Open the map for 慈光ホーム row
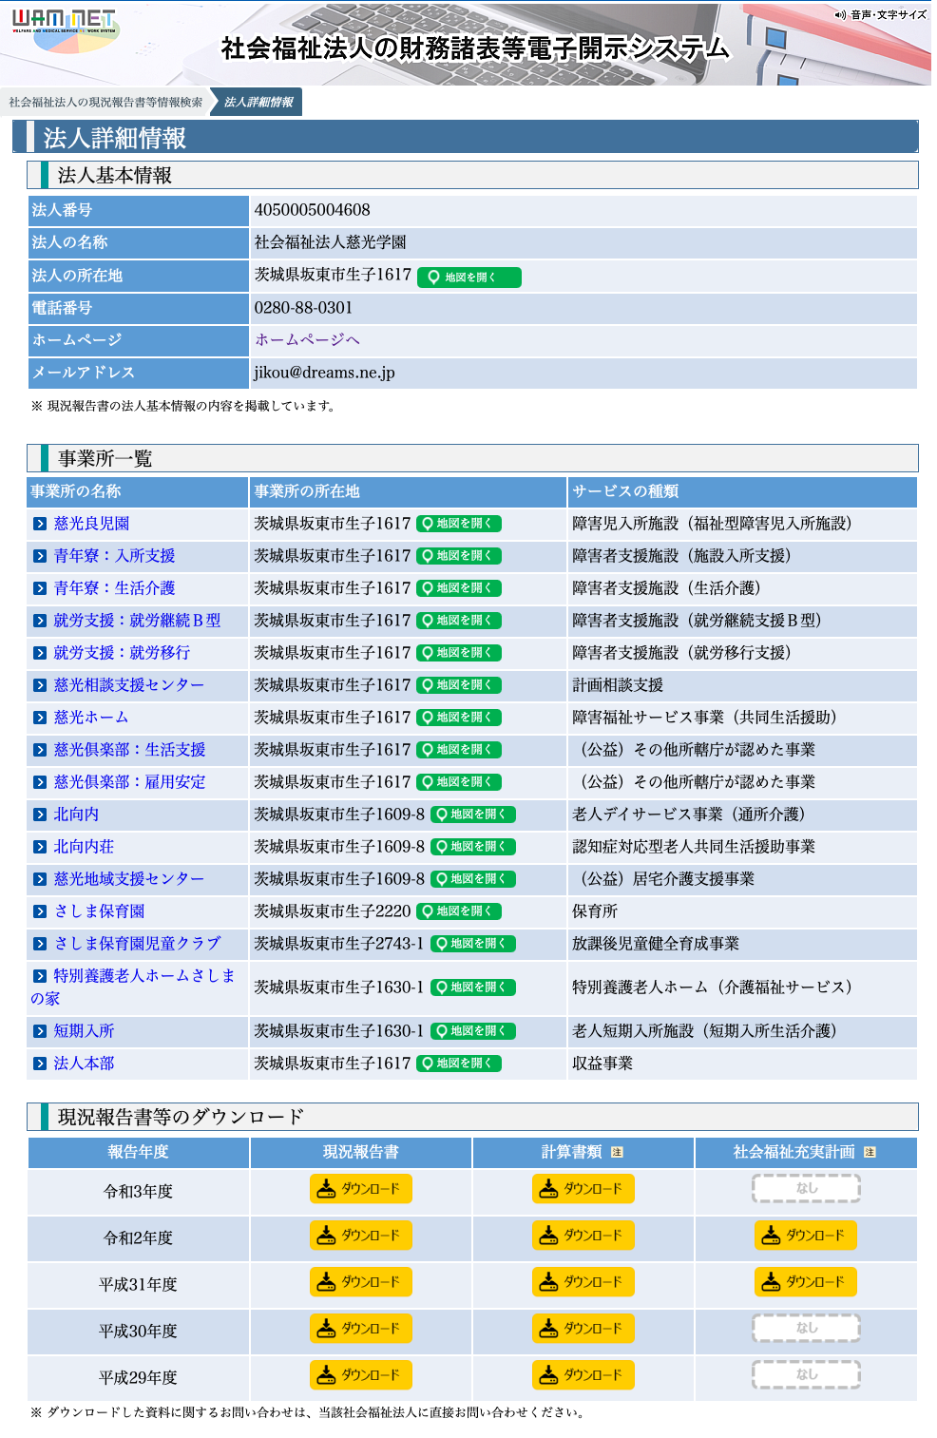Image resolution: width=937 pixels, height=1438 pixels. coord(459,718)
